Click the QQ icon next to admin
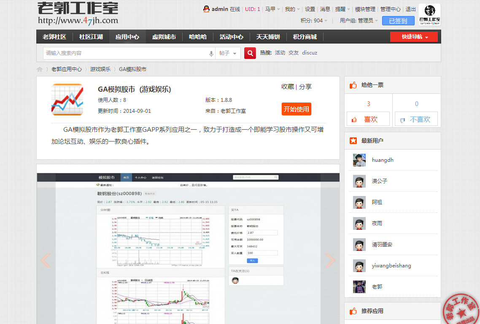 [206, 8]
